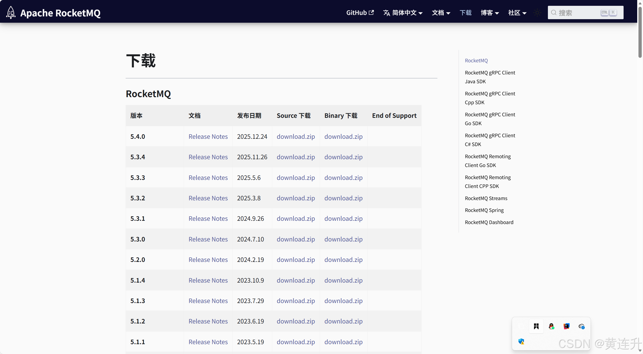Toggle the dark/light mode sun icon
Viewport: 643px width, 354px height.
coord(537,13)
